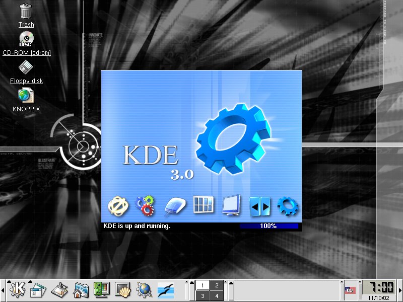This screenshot has height=302, width=403.
Task: Switch to virtual desktop 2
Action: 217,285
